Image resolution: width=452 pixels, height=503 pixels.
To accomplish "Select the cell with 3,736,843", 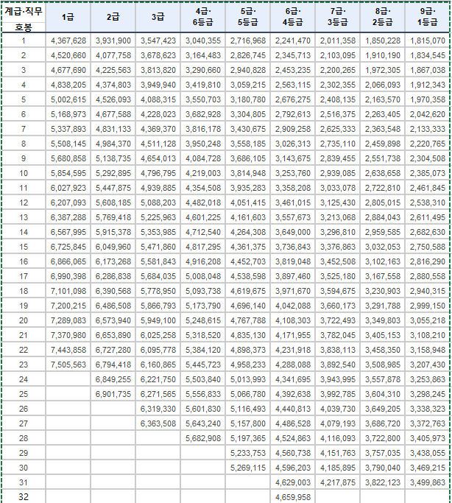I will click(x=292, y=247).
